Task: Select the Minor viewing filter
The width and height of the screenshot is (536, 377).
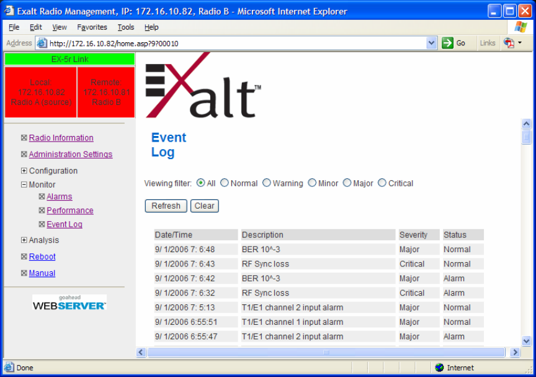Action: pyautogui.click(x=312, y=183)
